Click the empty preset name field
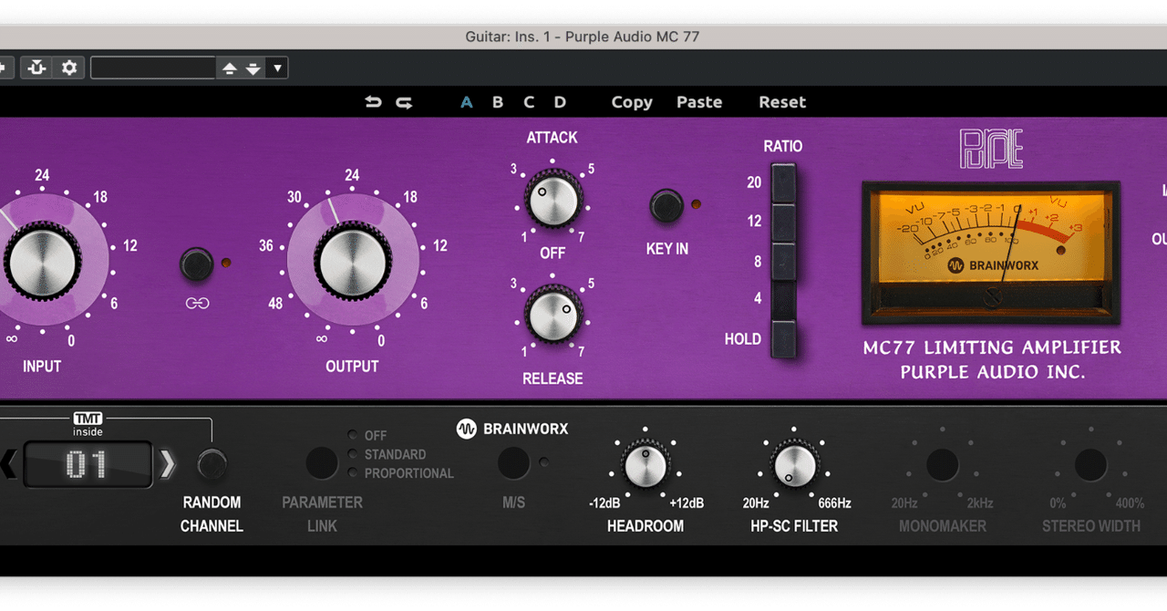 (x=153, y=67)
